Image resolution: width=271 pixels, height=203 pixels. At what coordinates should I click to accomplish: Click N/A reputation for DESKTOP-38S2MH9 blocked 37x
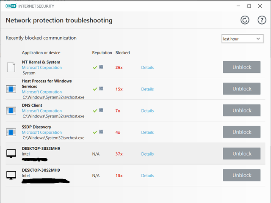96,154
